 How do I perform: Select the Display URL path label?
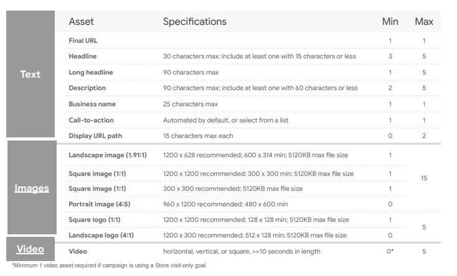95,136
